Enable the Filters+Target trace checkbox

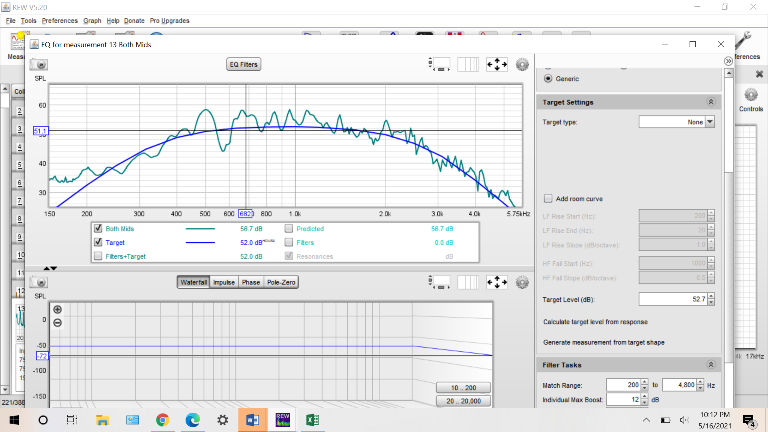click(x=98, y=256)
